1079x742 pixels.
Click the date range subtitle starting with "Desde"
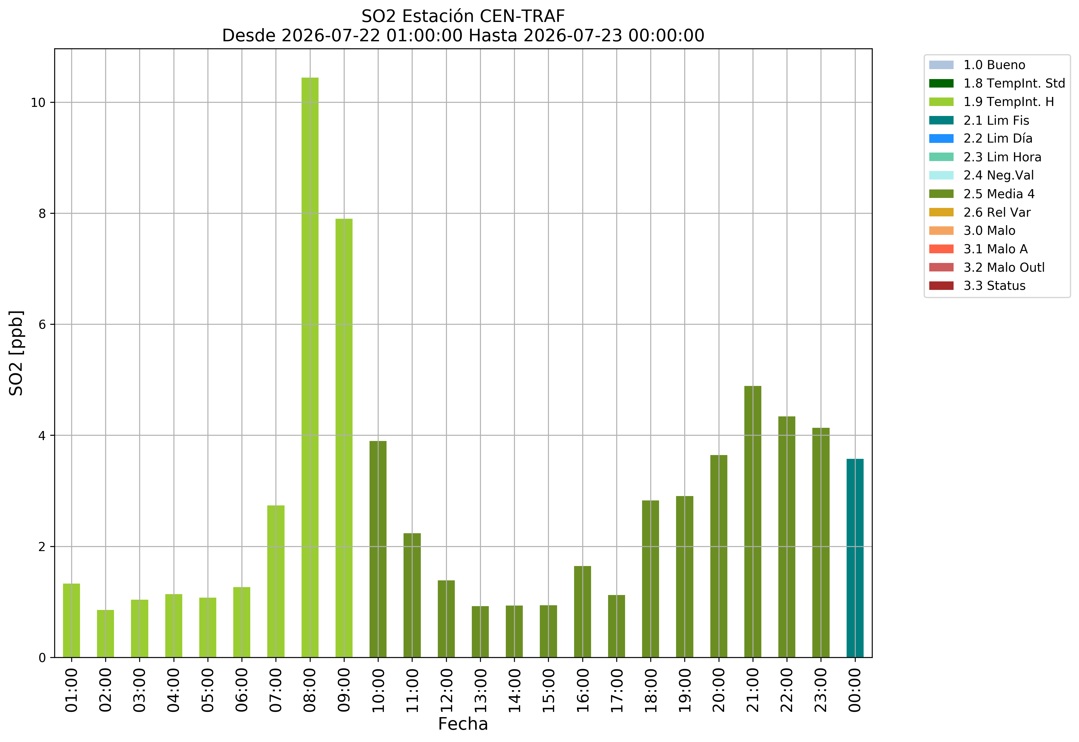[x=463, y=35]
